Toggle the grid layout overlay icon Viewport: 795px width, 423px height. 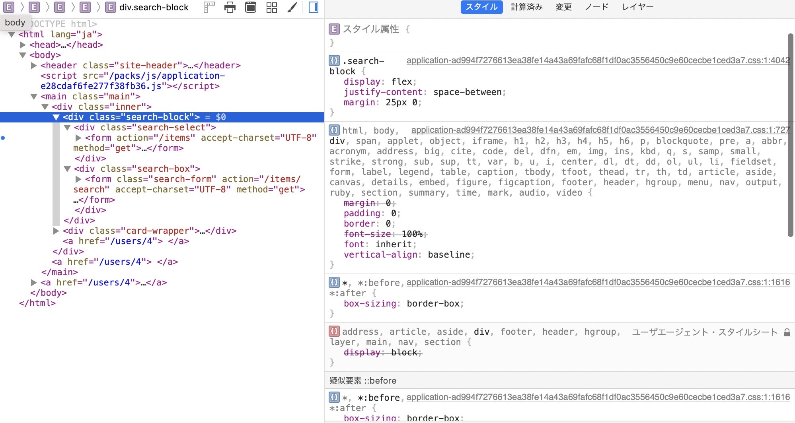point(272,7)
